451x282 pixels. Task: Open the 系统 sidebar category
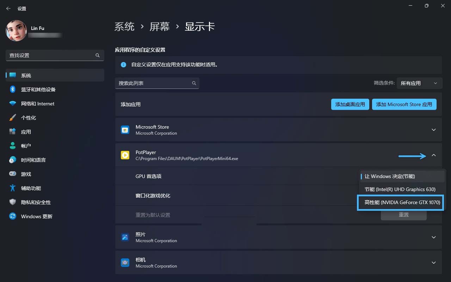coord(55,75)
